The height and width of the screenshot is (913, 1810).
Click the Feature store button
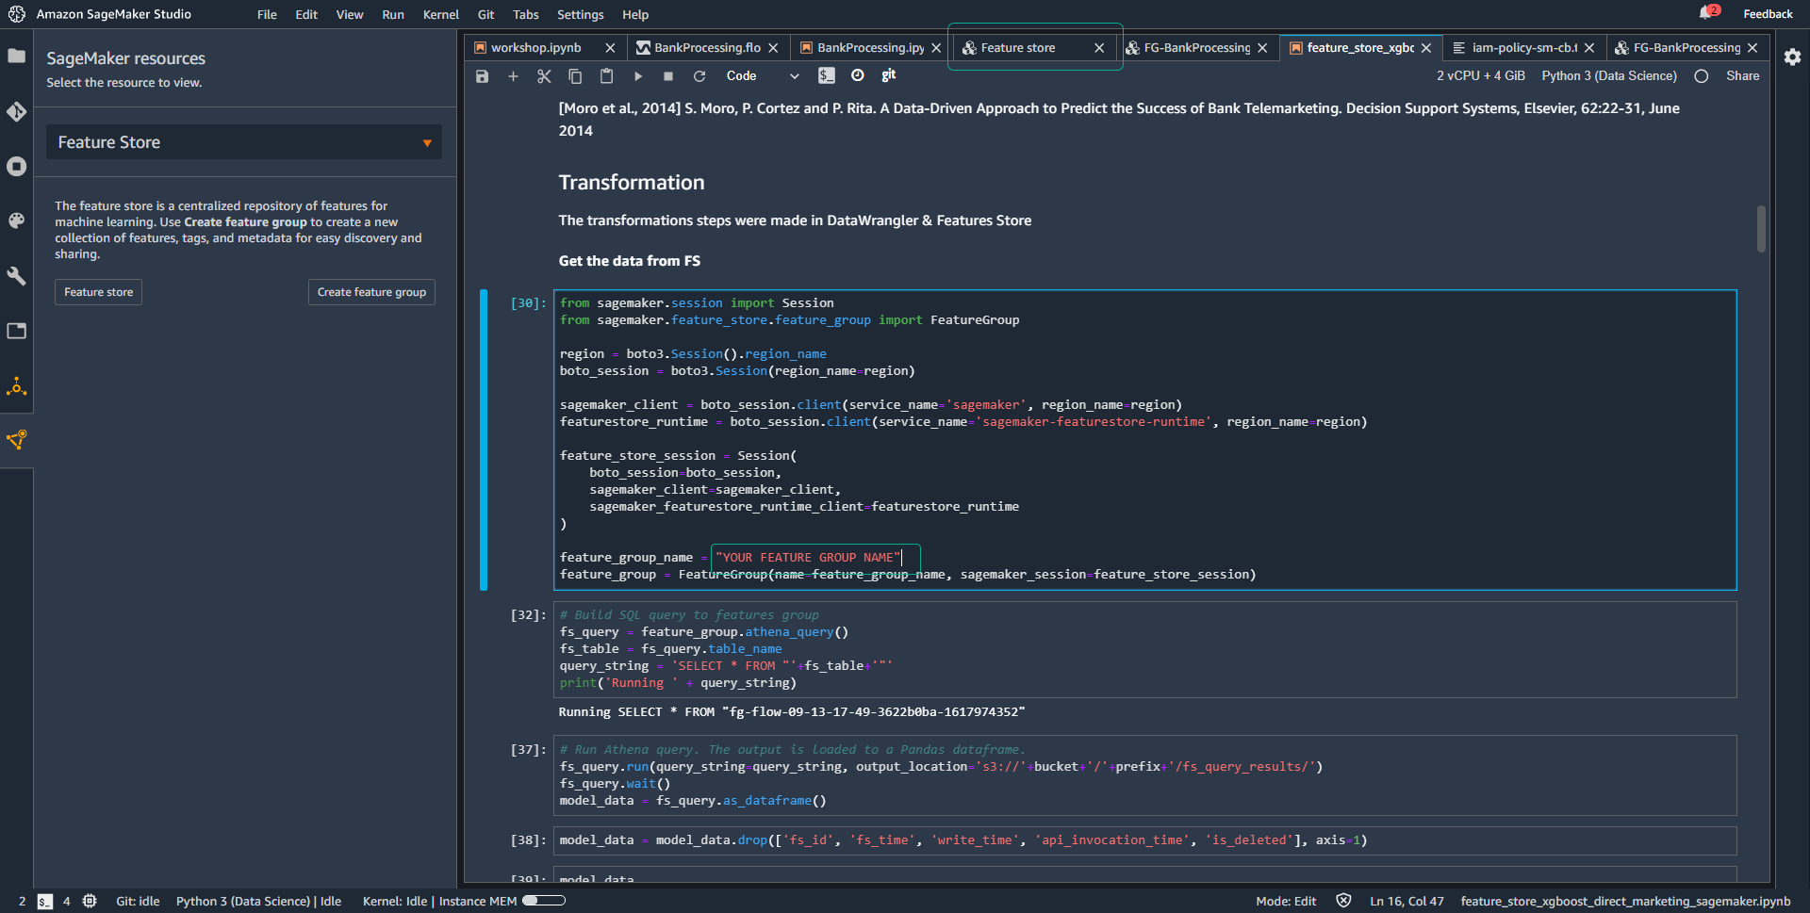pos(98,292)
